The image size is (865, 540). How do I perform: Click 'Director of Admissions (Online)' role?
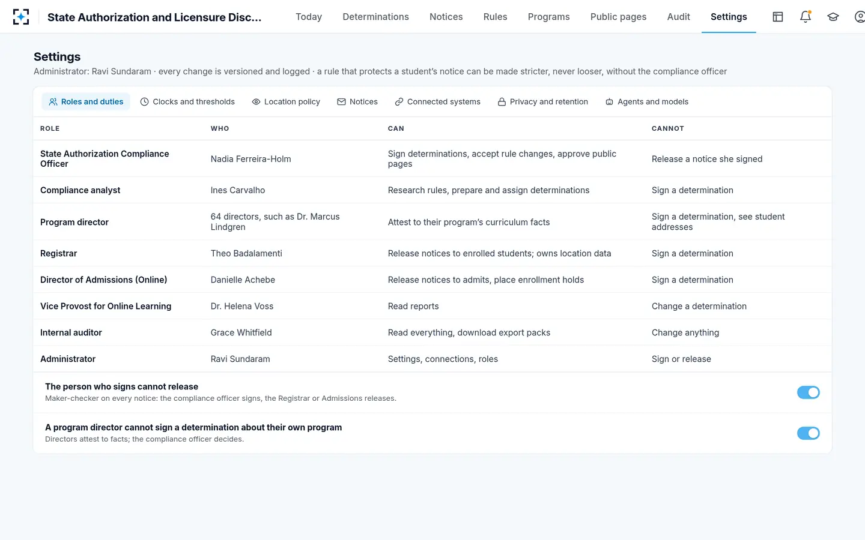tap(104, 280)
